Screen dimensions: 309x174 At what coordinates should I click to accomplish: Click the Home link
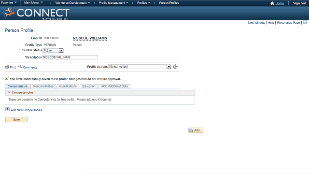pyautogui.click(x=280, y=3)
